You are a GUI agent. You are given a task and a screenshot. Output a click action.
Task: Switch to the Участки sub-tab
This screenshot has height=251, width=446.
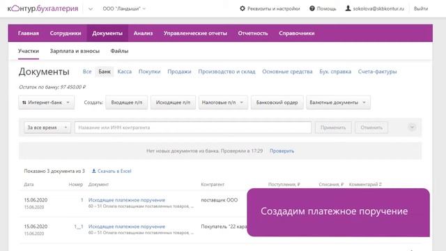coord(29,51)
